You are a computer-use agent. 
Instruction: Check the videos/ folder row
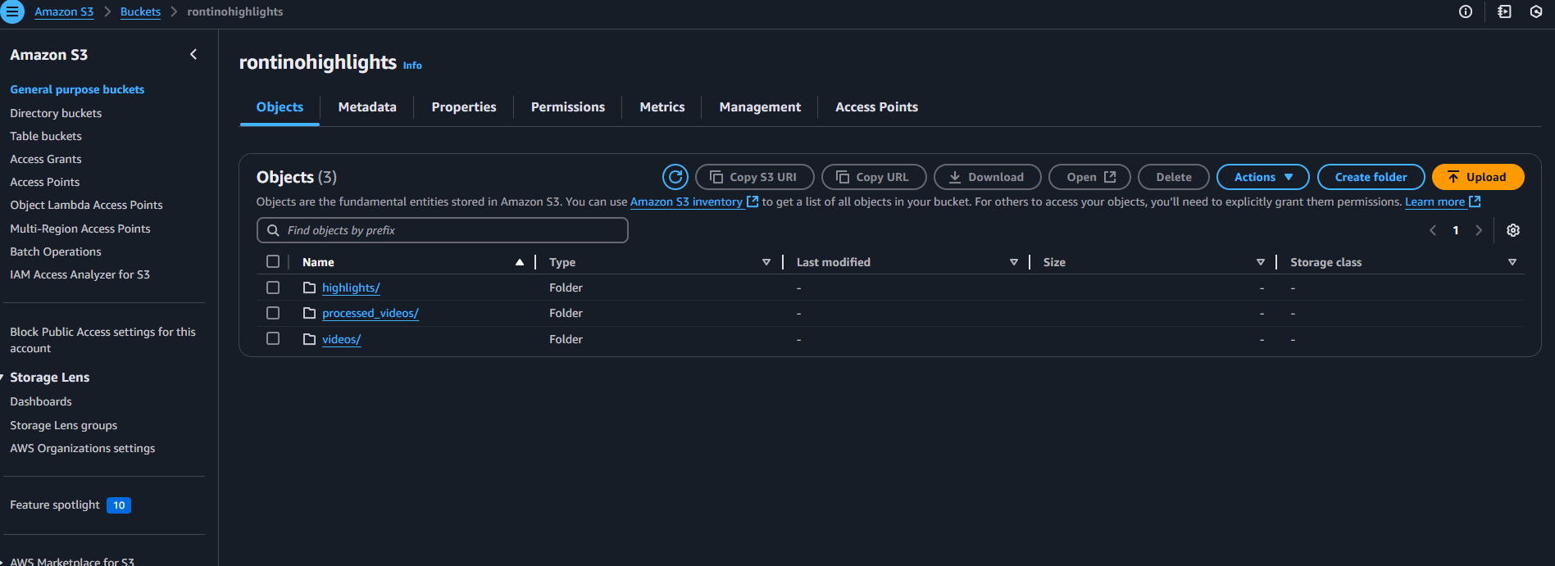273,338
